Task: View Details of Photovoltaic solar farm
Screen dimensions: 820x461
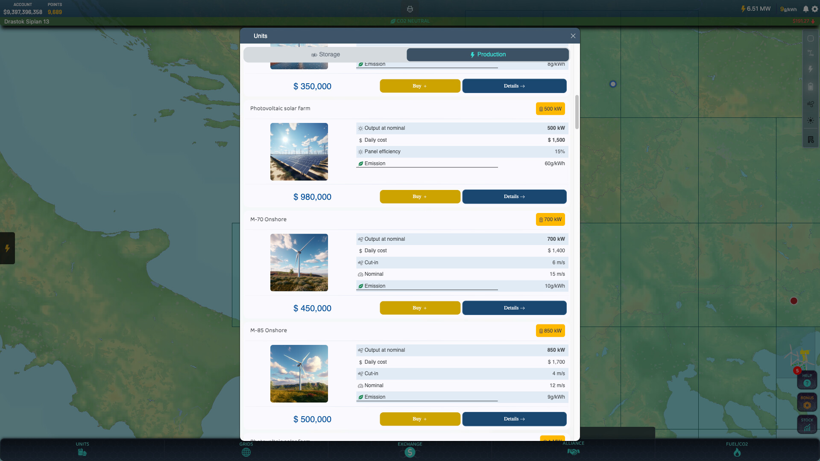Action: pyautogui.click(x=514, y=197)
